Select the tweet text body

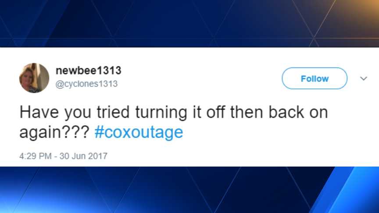174,122
